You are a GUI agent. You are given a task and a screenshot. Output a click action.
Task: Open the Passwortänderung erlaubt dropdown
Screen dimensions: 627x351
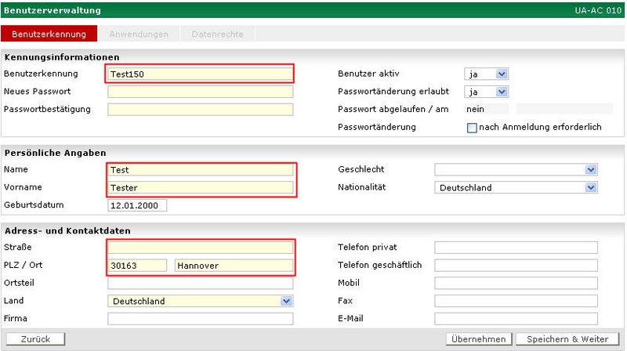click(487, 92)
